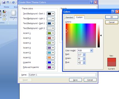Open the Hyperlink color dropdown
This screenshot has height=99, width=119.
click(51, 62)
